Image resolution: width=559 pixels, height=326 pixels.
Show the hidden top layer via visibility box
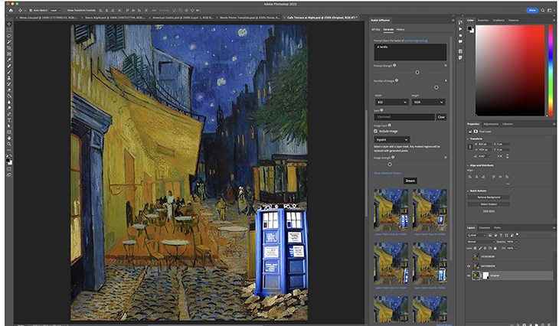coord(469,256)
